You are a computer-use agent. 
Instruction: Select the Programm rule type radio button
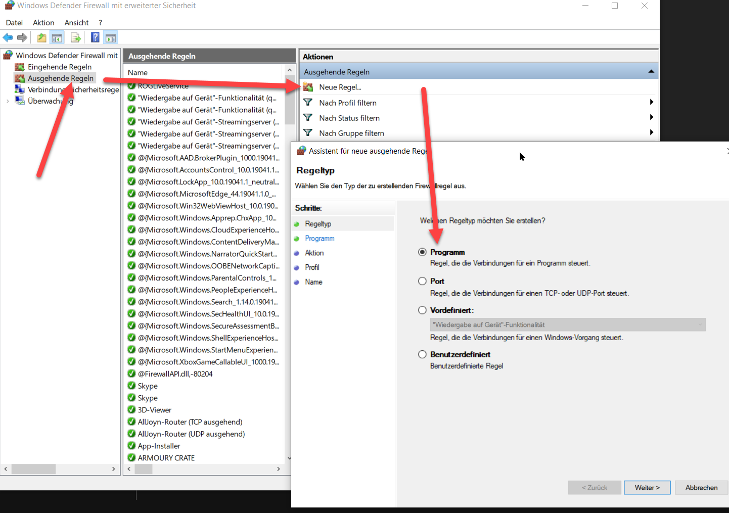click(x=422, y=252)
